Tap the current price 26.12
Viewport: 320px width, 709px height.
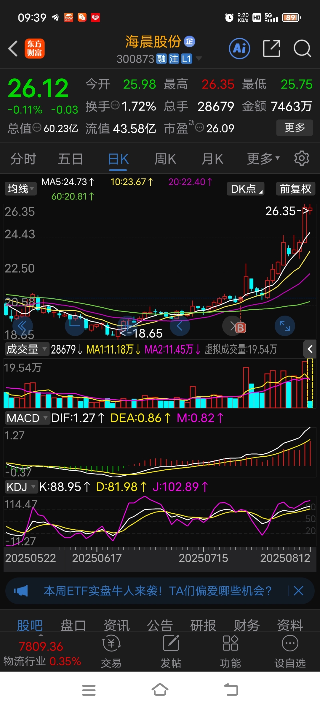pyautogui.click(x=38, y=88)
